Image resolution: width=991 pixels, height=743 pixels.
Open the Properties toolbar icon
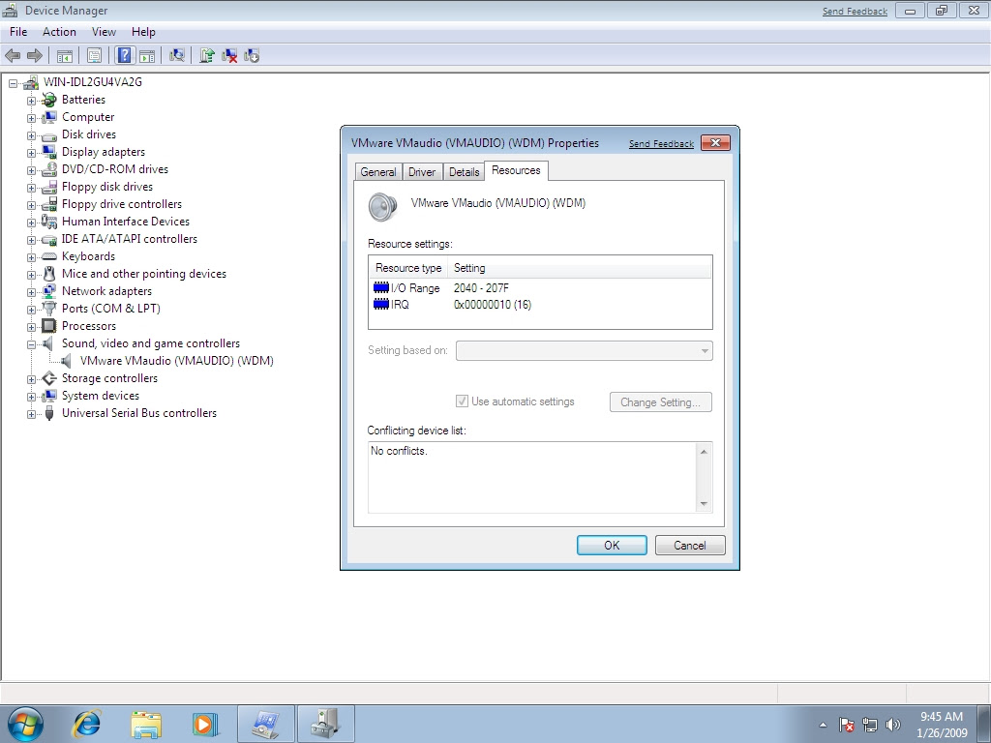point(94,55)
